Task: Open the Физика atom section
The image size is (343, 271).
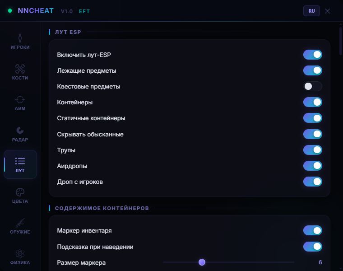Action: pyautogui.click(x=20, y=257)
